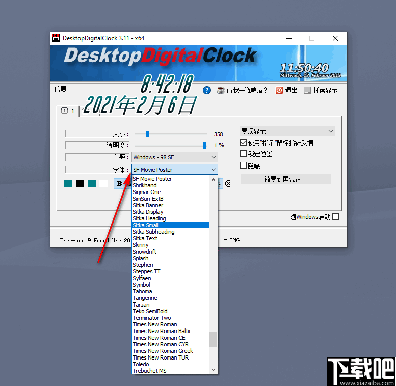The width and height of the screenshot is (396, 386).
Task: Click the place at screen center button
Action: pos(285,179)
